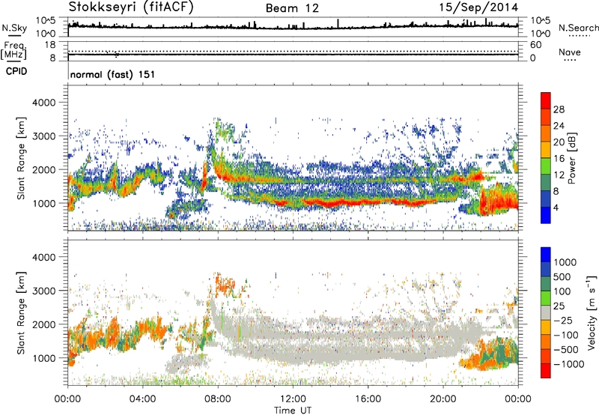Click the 'Velocity [m s-1]' colorbar label
The height and width of the screenshot is (415, 599).
coord(592,312)
